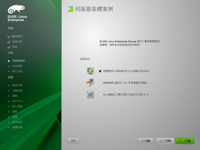The height and width of the screenshot is (150, 200).
Task: Click the 準備 section heading
Action: 10,28
